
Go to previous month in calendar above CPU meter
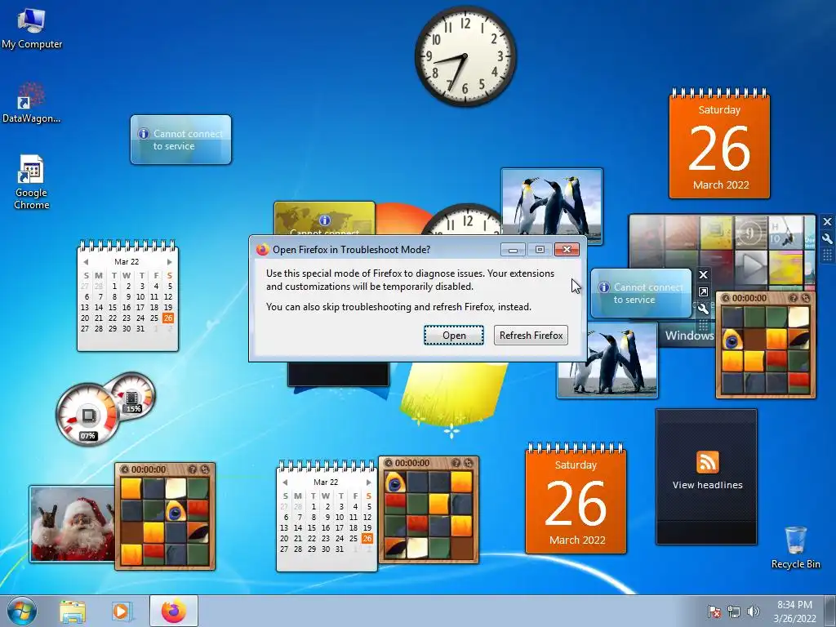(86, 262)
